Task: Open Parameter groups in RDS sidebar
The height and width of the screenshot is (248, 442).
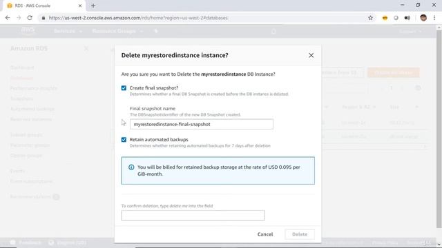Action: click(30, 145)
